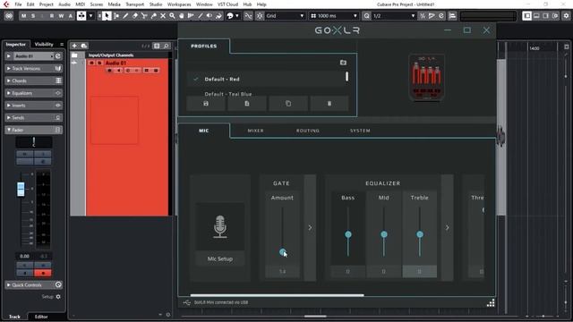
Task: Click the Cubase logo icon in menu bar
Action: (6, 4)
